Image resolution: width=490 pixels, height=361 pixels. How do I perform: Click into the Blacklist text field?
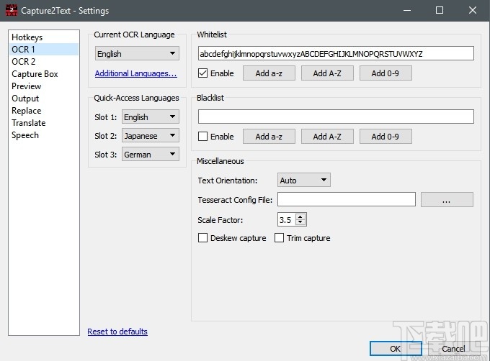tap(336, 116)
